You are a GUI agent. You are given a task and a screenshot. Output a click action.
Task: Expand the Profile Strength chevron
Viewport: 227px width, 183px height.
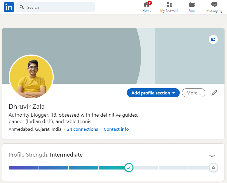point(212,156)
